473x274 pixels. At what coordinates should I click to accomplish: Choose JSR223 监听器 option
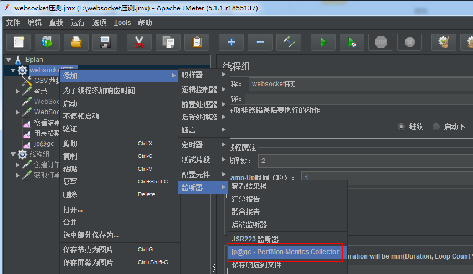tap(287, 239)
